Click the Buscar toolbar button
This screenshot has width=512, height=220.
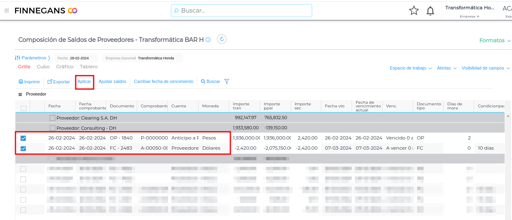point(210,81)
